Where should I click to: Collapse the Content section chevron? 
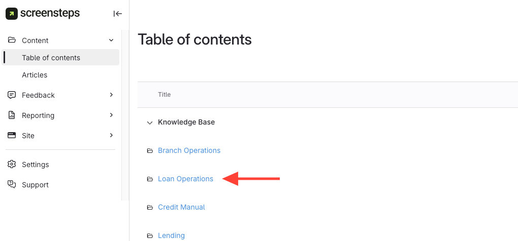click(x=112, y=41)
